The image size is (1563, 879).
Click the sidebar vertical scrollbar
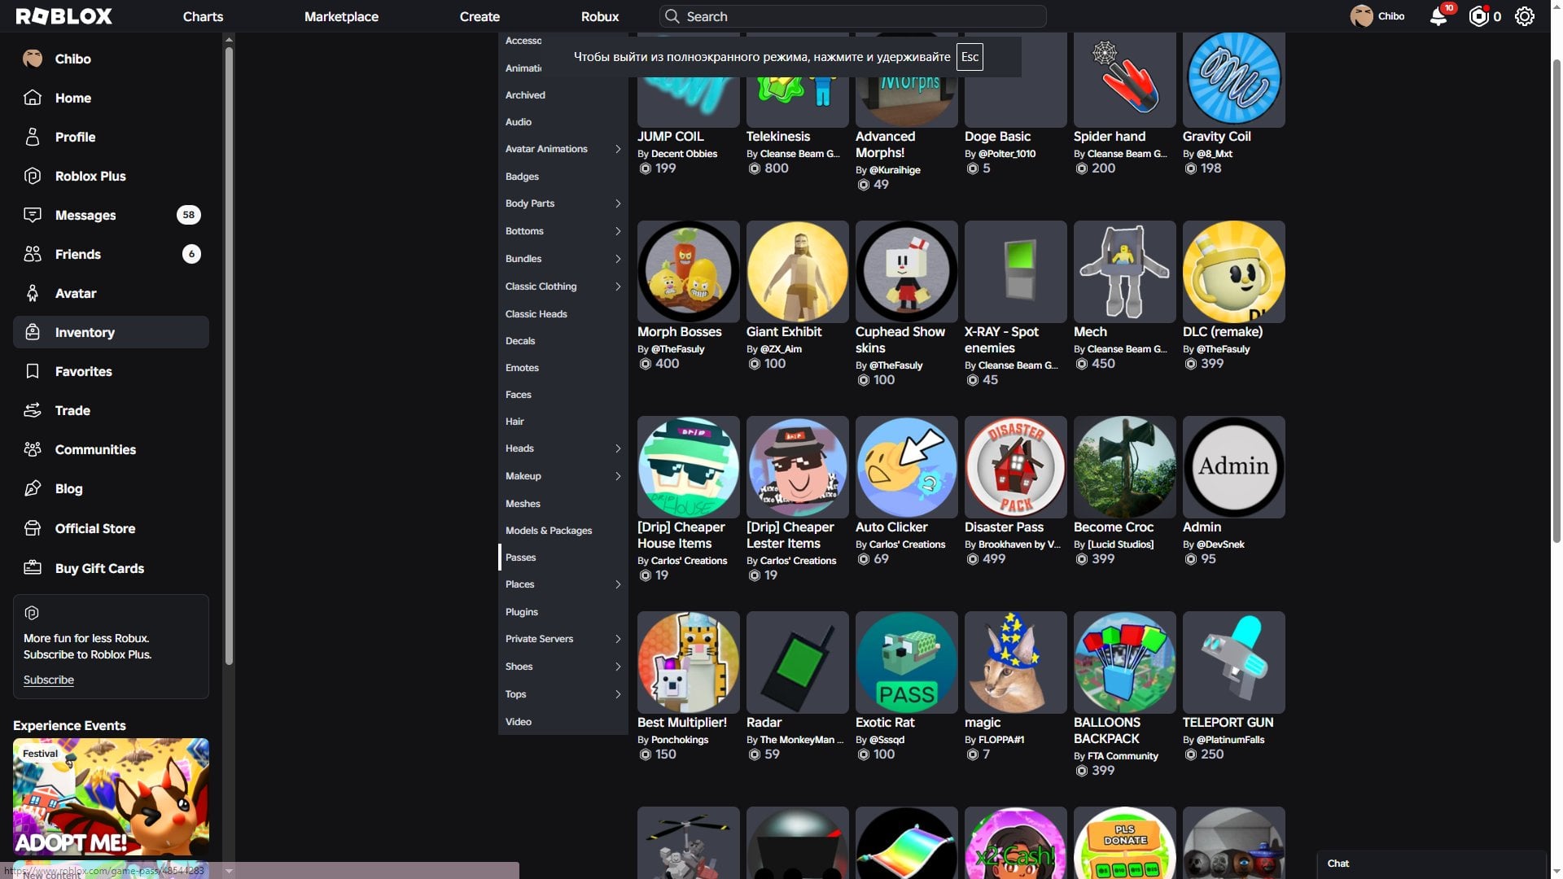pos(229,356)
